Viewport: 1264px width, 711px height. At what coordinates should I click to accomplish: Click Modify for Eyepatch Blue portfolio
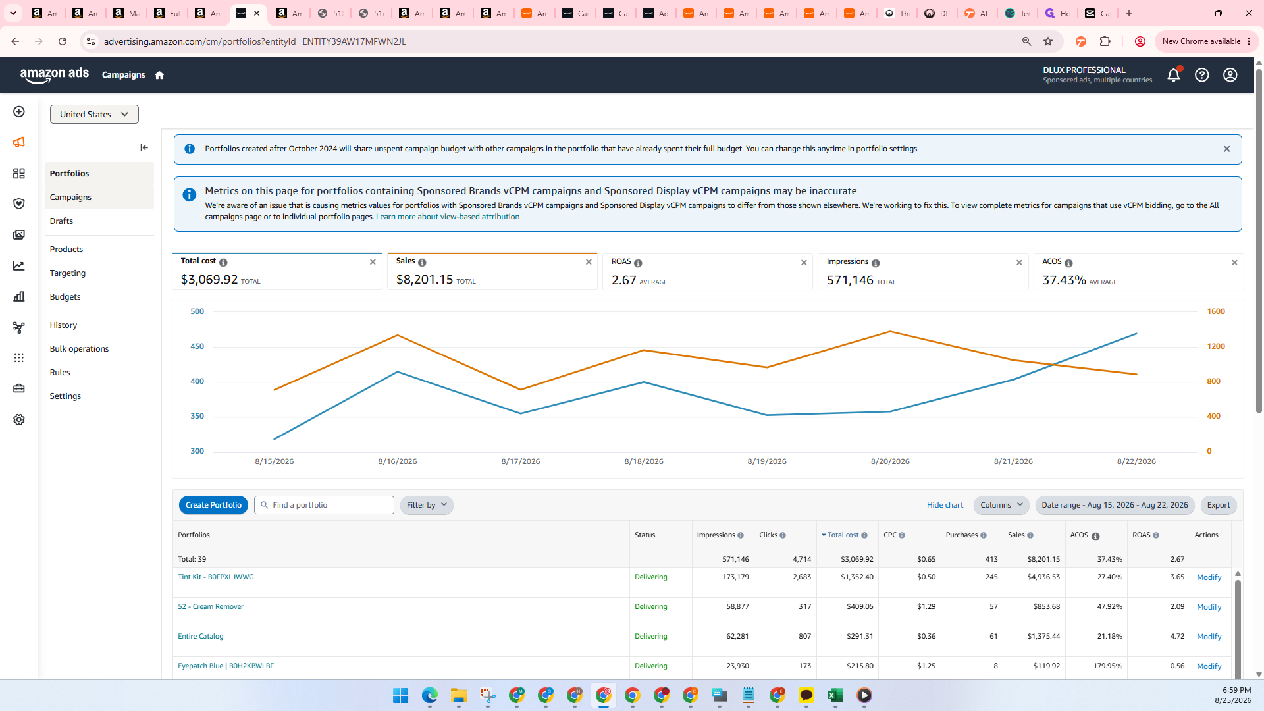1209,666
